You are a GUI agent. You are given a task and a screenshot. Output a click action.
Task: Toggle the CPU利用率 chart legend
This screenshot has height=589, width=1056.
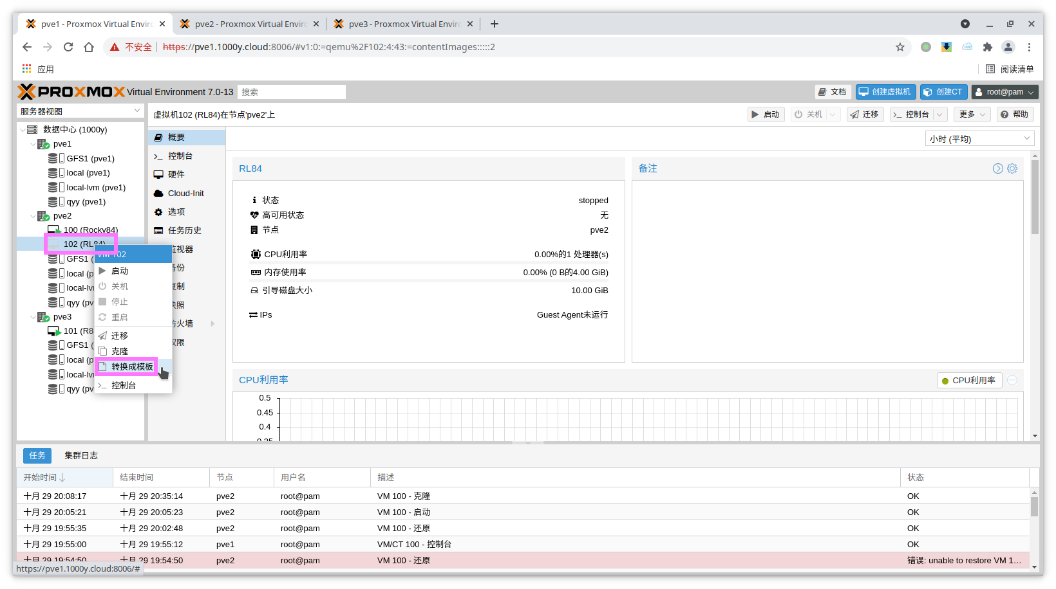coord(968,381)
